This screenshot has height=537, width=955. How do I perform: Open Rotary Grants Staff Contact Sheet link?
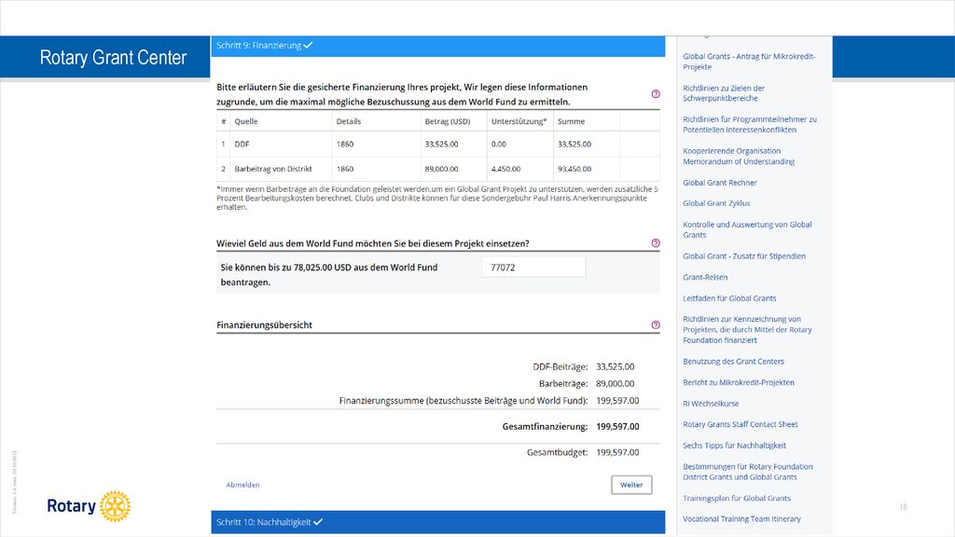(x=740, y=424)
